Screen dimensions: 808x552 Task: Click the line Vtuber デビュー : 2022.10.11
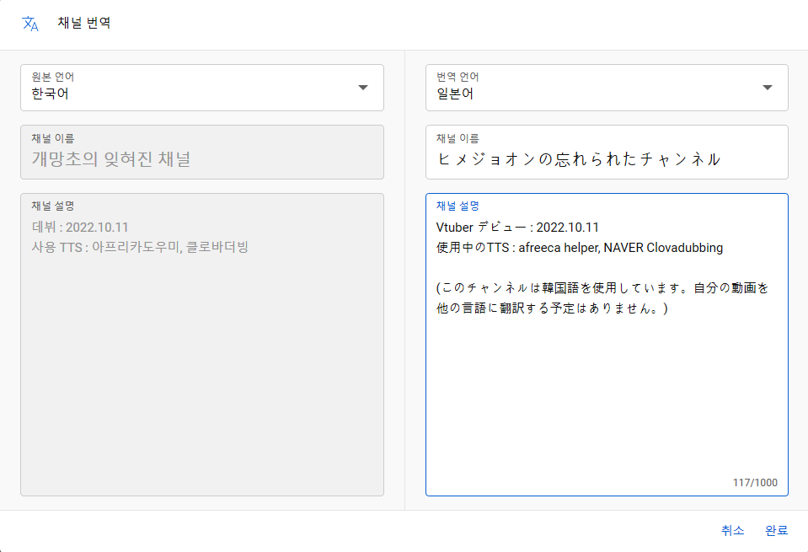coord(517,228)
